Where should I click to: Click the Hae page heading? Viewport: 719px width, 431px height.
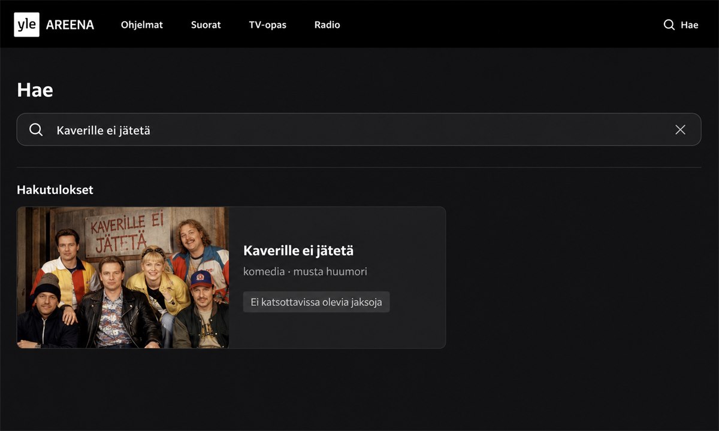(35, 90)
